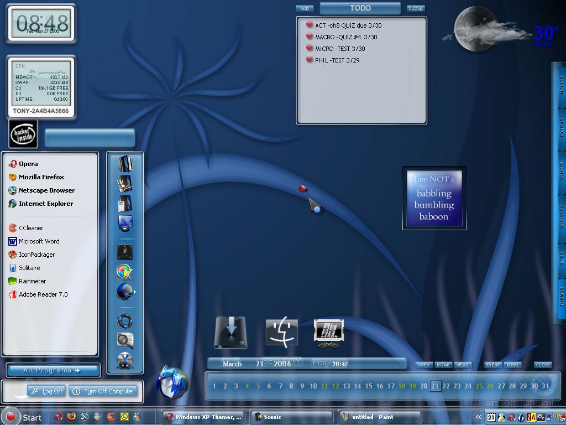Select day 25 on the calendar strip
The image size is (566, 425).
(479, 386)
